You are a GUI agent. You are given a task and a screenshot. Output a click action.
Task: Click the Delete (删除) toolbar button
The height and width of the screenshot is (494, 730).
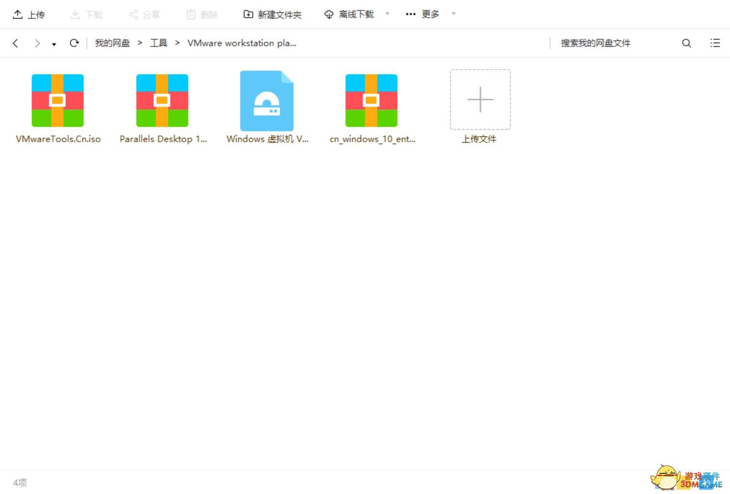pos(202,14)
